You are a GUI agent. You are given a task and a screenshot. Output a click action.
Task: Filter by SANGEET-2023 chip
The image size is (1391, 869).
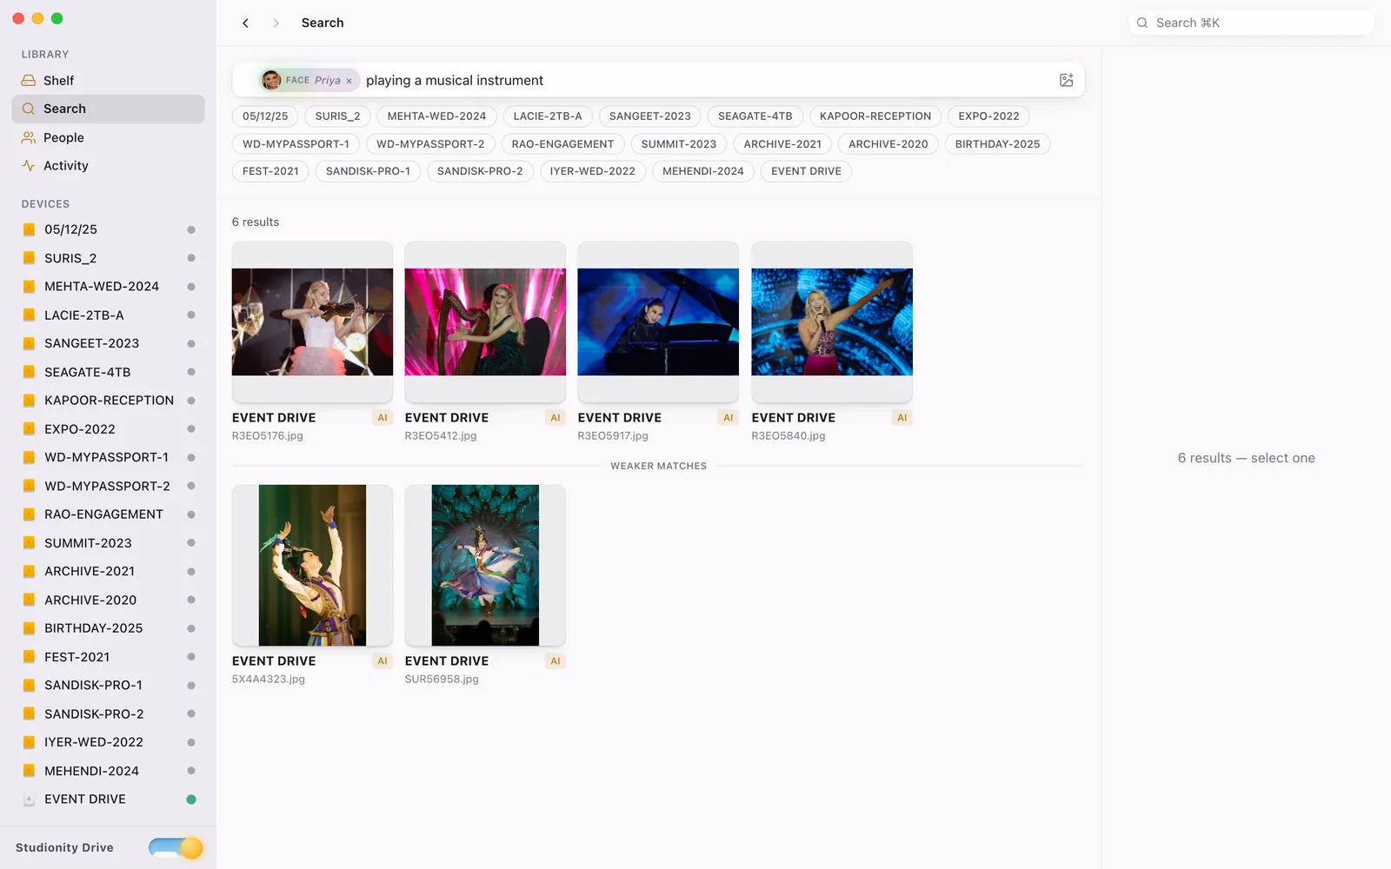[650, 116]
